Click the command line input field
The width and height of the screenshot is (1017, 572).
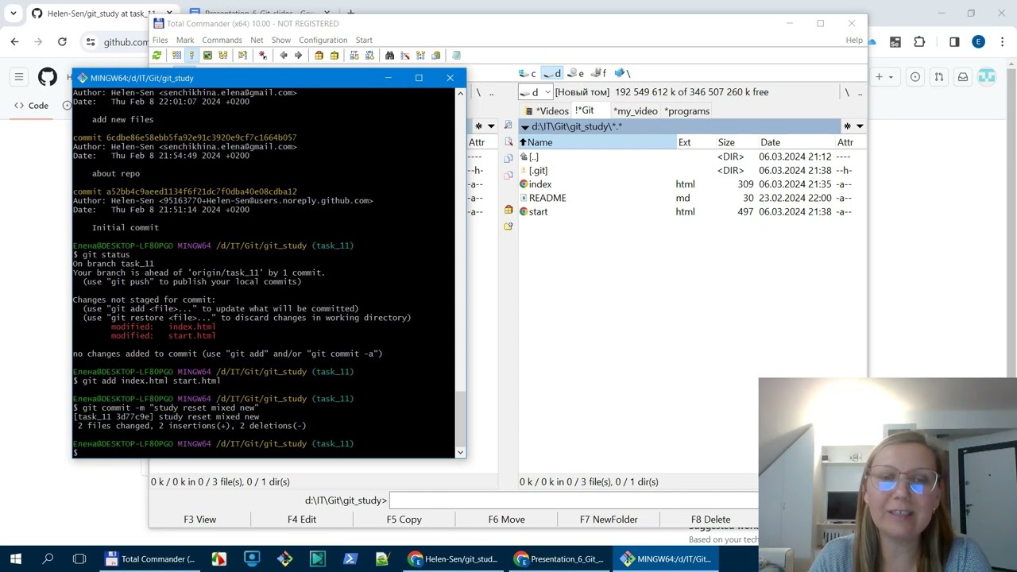click(x=574, y=500)
